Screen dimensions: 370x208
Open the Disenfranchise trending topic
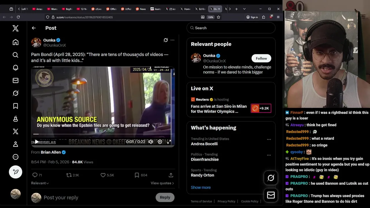click(205, 159)
